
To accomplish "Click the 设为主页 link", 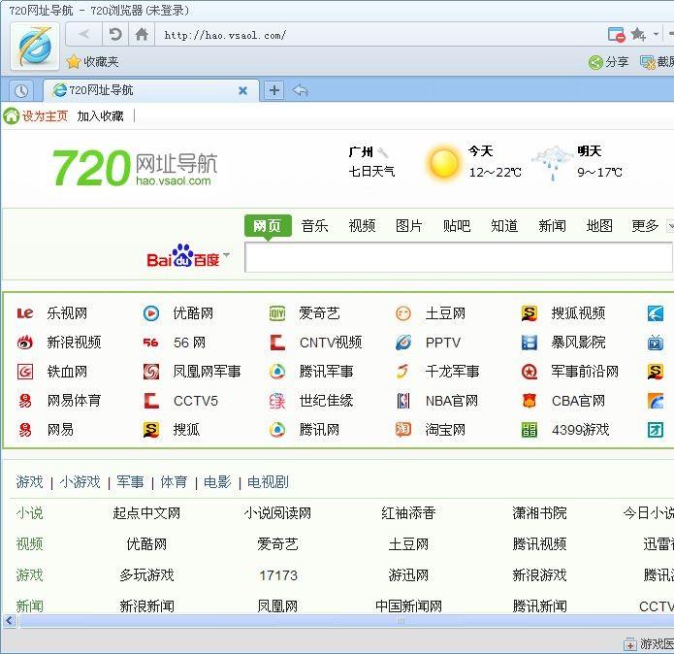I will coord(45,116).
